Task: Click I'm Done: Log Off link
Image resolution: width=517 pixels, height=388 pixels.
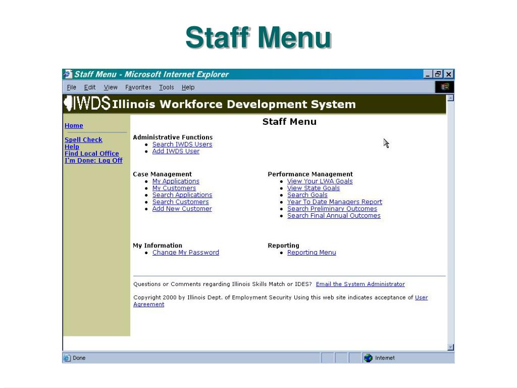Action: [x=93, y=160]
